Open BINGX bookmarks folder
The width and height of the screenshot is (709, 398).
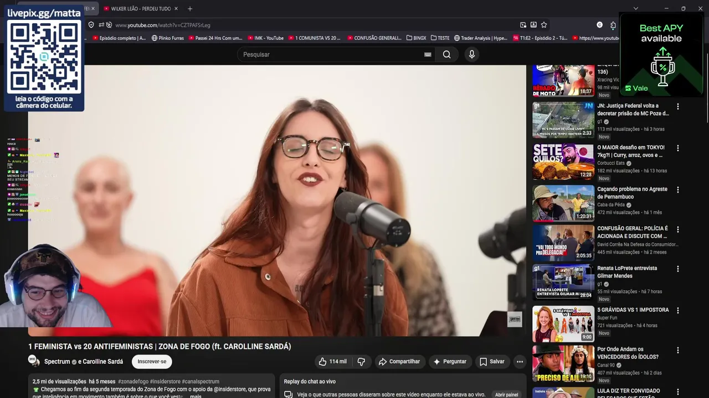pyautogui.click(x=416, y=38)
